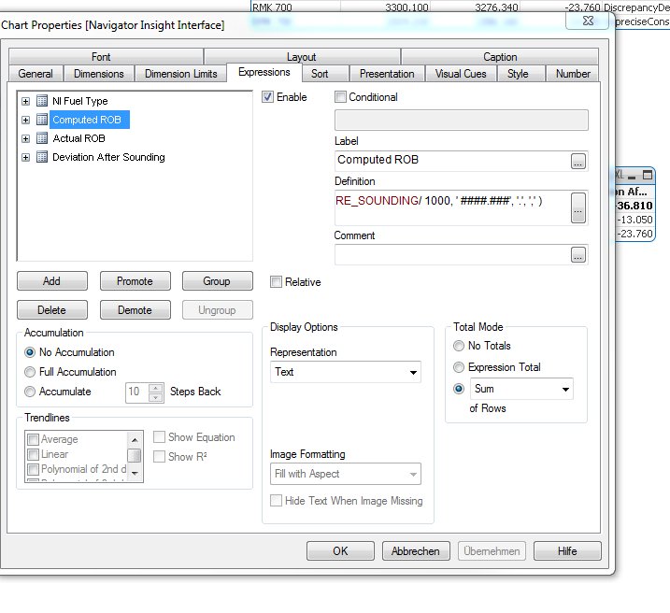This screenshot has width=670, height=613.
Task: Switch to the Font tab
Action: click(106, 56)
